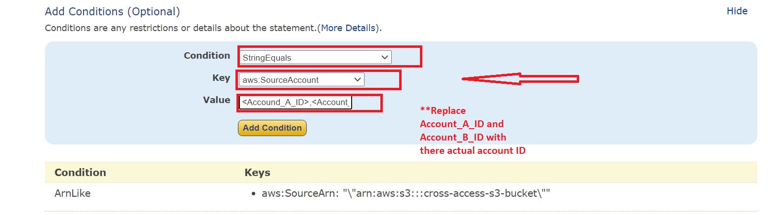782x215 pixels.
Task: Click the Keys column header
Action: (257, 173)
